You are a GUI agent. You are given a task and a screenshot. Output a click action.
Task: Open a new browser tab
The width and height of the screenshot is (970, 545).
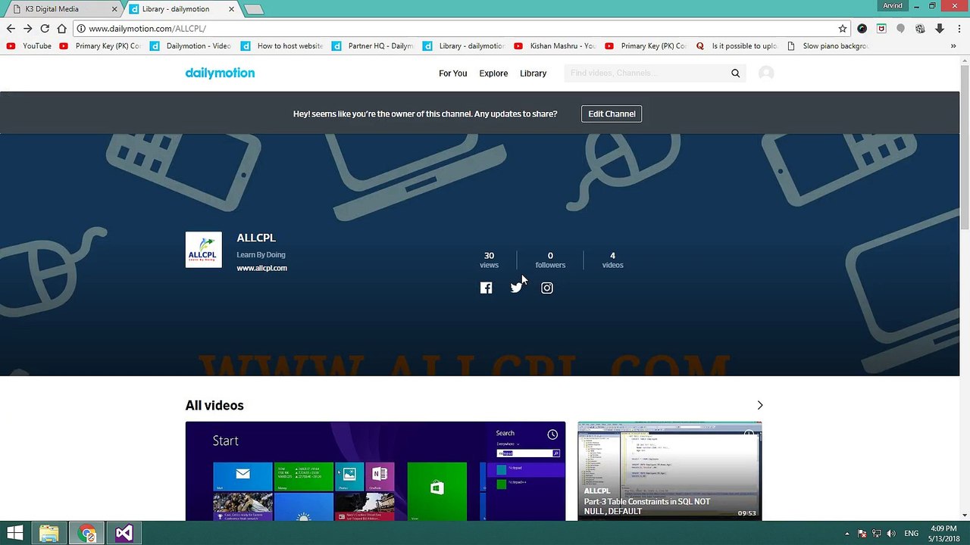[x=254, y=9]
